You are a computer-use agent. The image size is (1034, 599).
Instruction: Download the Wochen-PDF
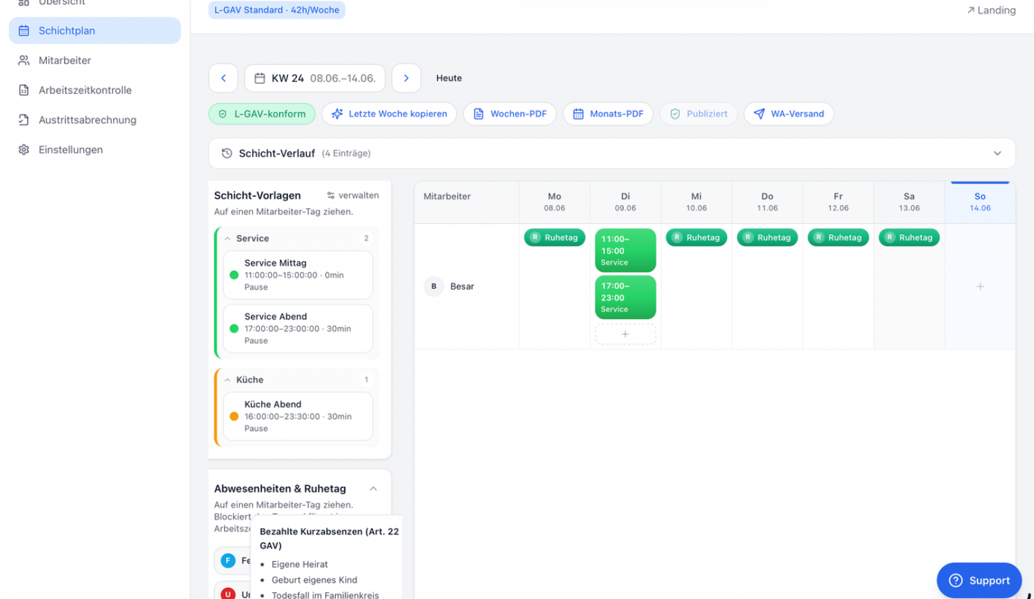coord(509,114)
